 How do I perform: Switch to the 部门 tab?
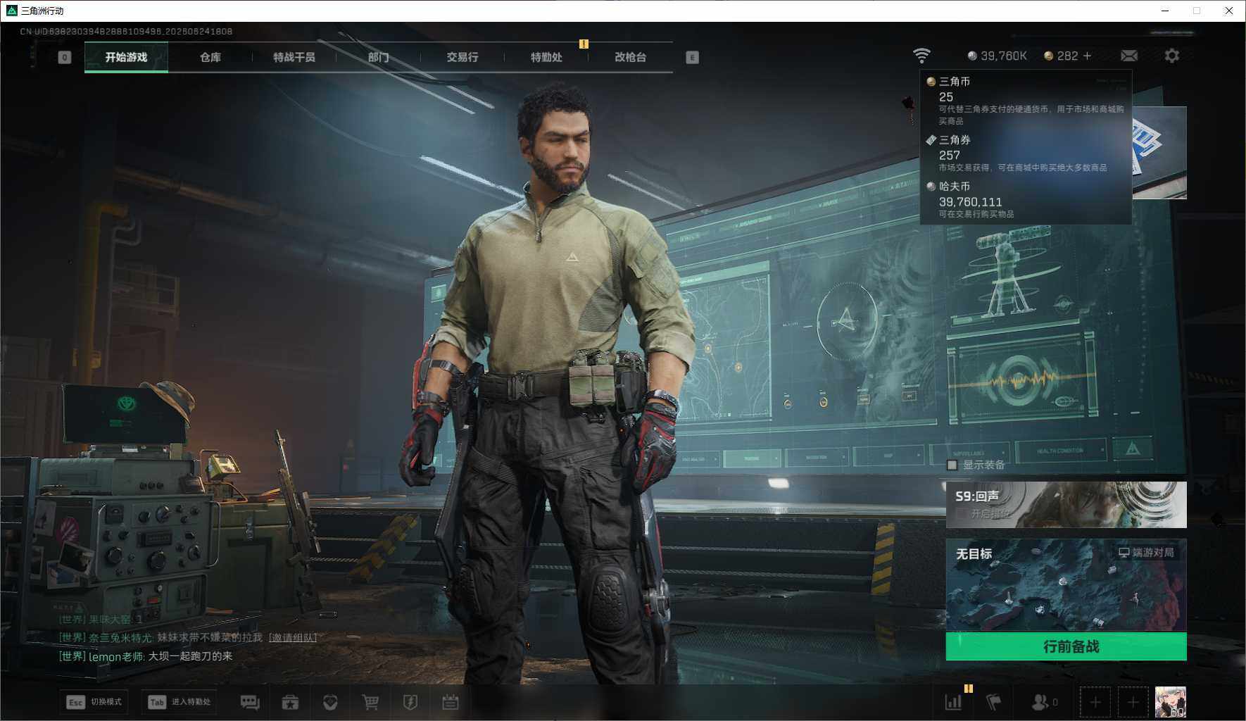pos(378,57)
